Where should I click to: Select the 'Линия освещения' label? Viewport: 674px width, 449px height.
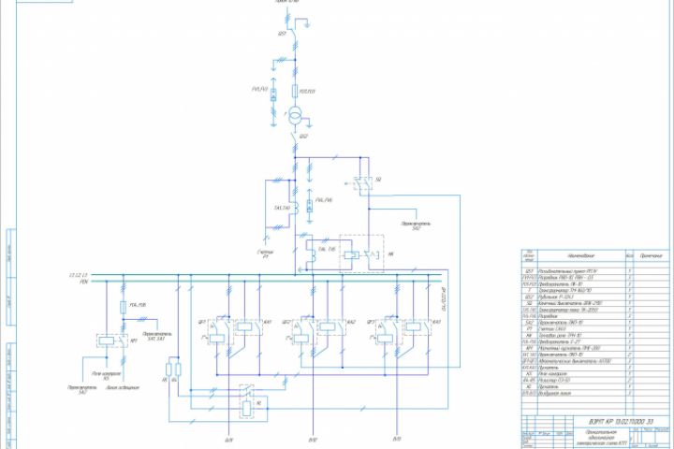[x=123, y=387]
